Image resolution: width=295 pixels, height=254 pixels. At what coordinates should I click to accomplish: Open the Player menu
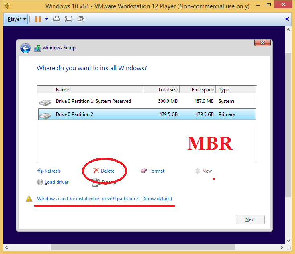16,19
